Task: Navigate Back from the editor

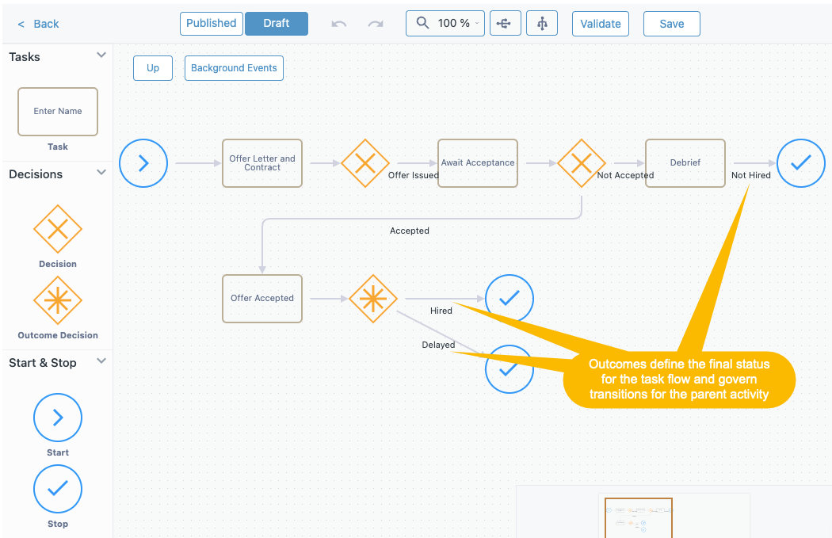Action: 37,24
